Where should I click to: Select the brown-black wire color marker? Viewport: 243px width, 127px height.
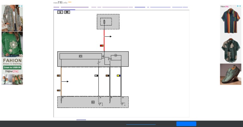(x=107, y=76)
